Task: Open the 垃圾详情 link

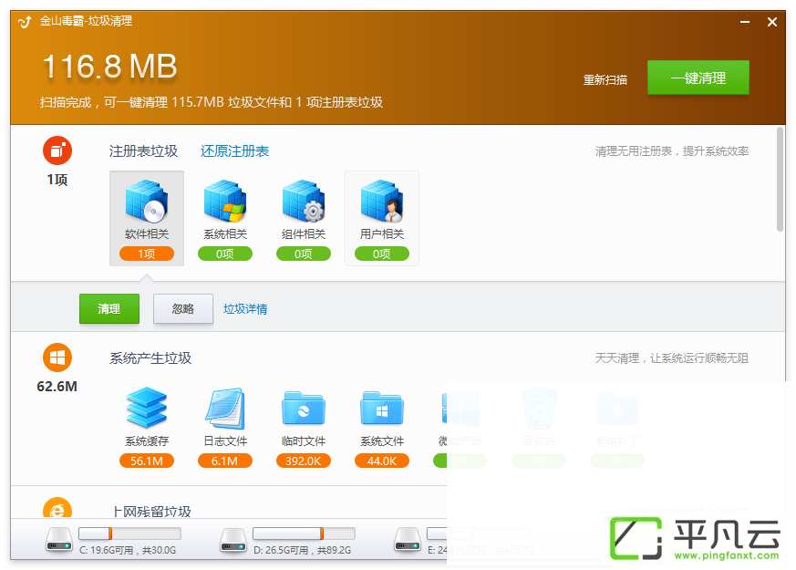Action: point(245,308)
